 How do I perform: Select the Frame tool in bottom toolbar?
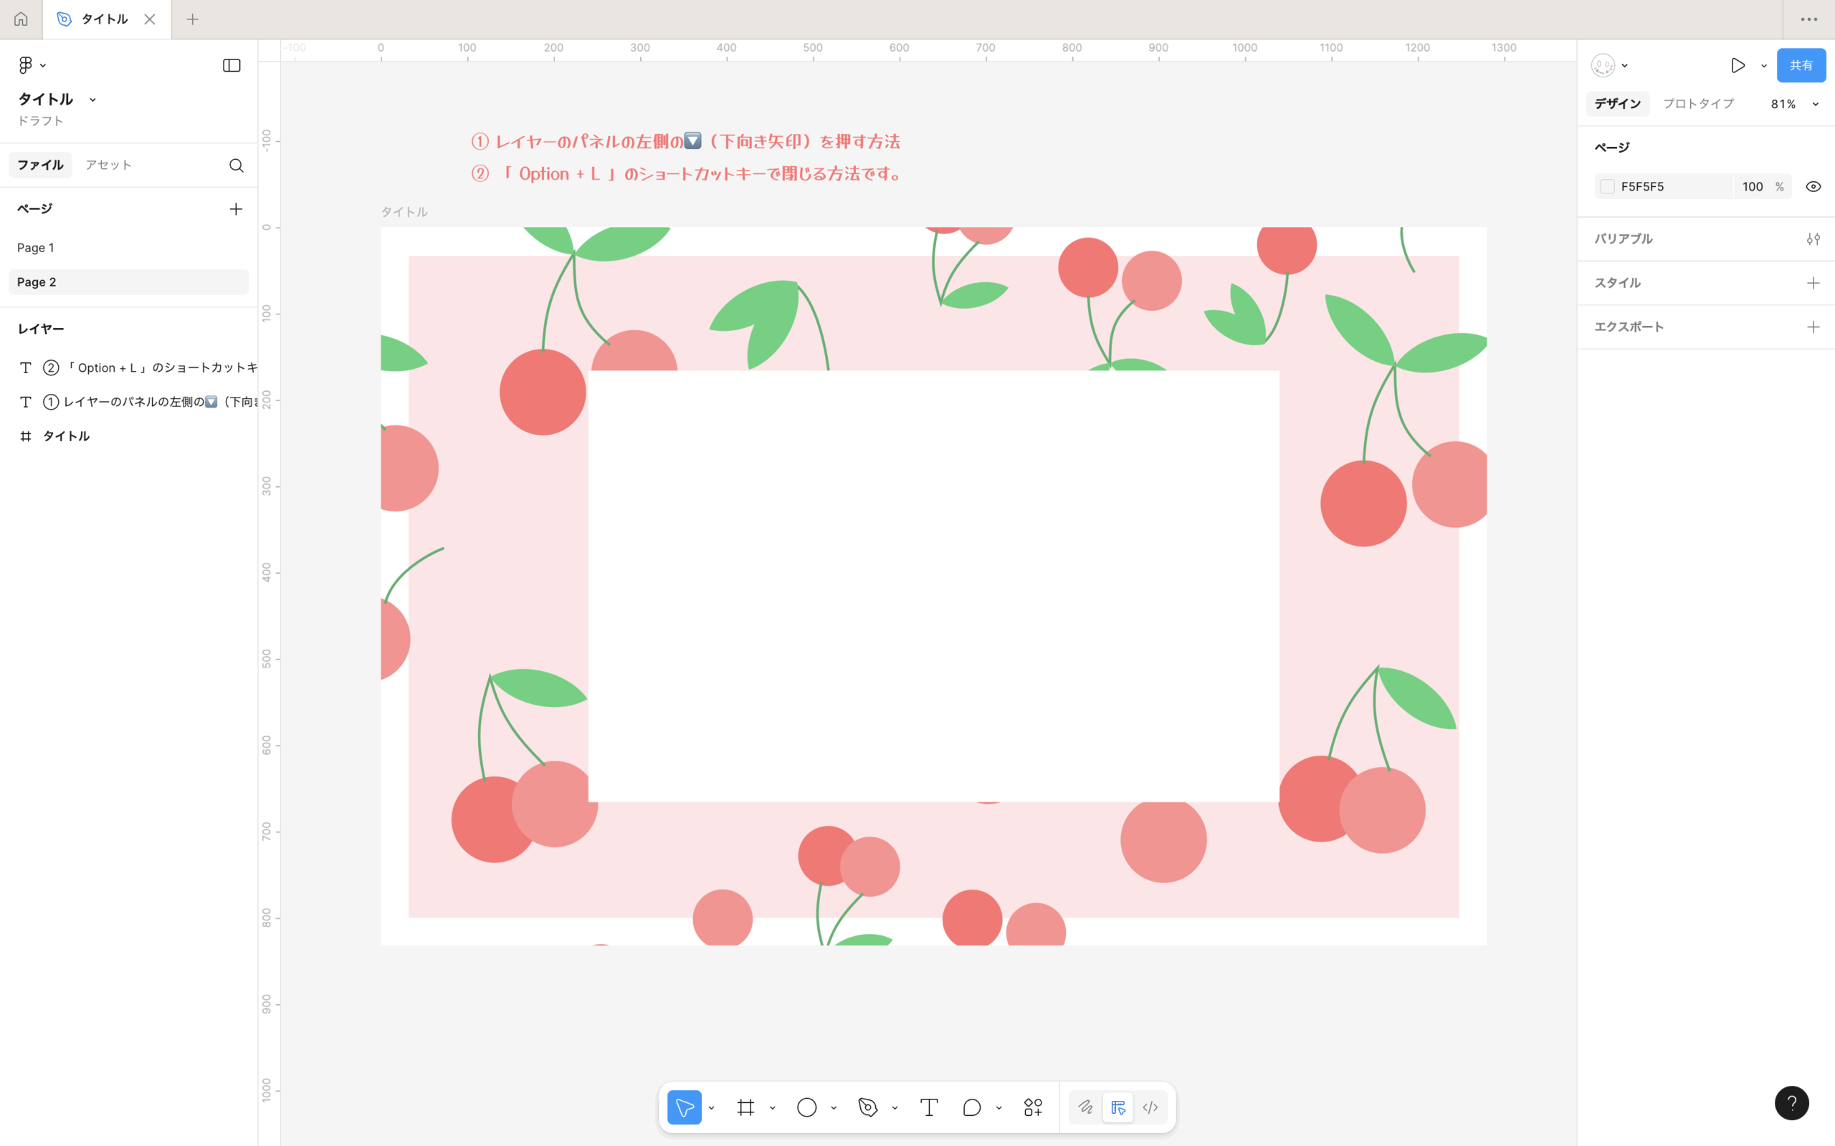pos(745,1107)
